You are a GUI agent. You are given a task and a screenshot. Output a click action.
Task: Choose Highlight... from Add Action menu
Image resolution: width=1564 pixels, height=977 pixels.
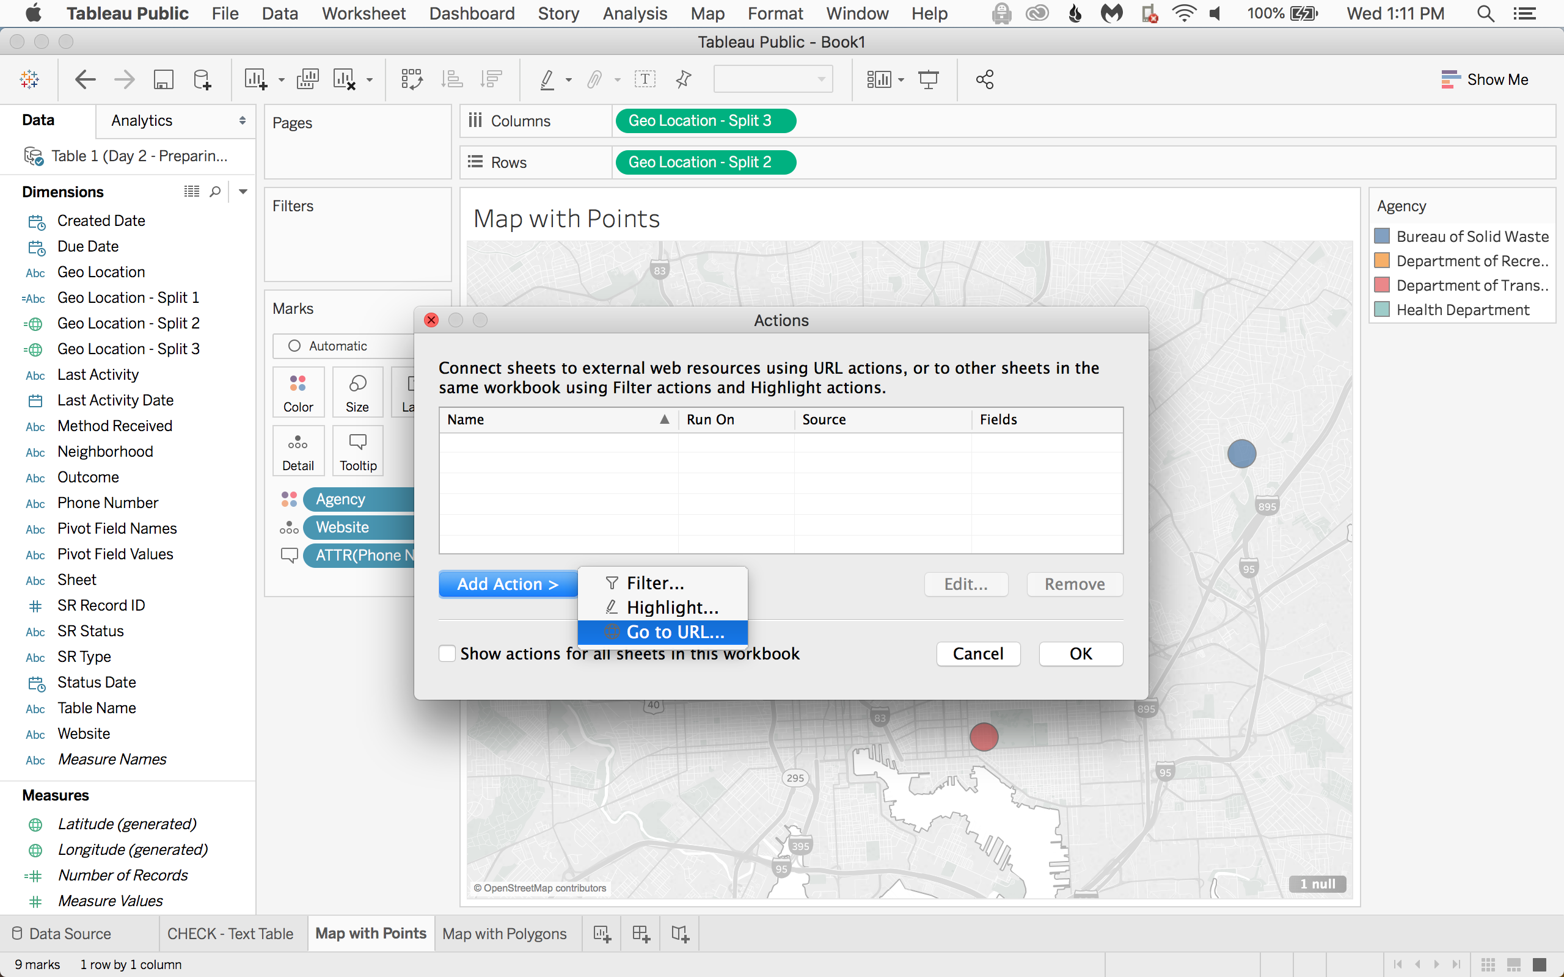point(662,608)
